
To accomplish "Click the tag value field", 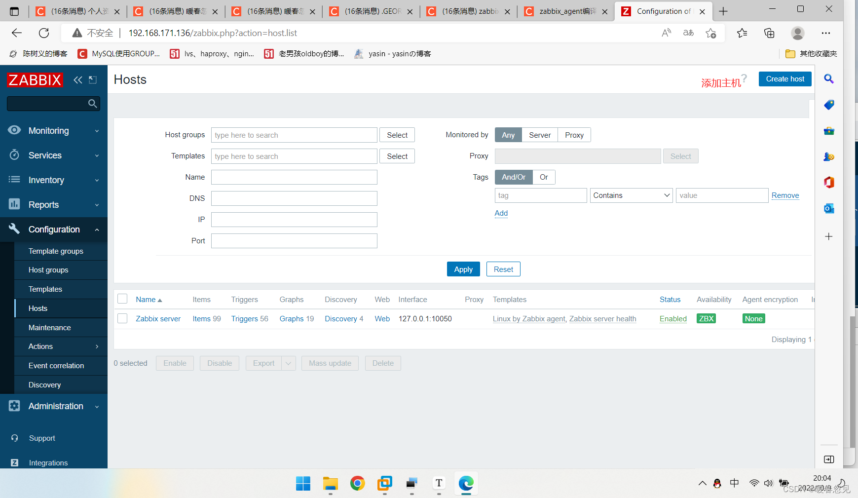I will [x=722, y=195].
